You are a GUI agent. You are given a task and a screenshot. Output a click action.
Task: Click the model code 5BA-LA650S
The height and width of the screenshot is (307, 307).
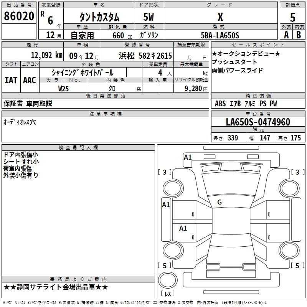pos(220,35)
